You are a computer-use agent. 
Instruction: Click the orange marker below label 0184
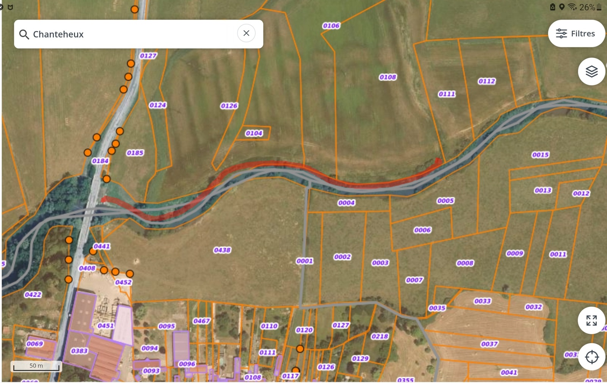click(107, 179)
